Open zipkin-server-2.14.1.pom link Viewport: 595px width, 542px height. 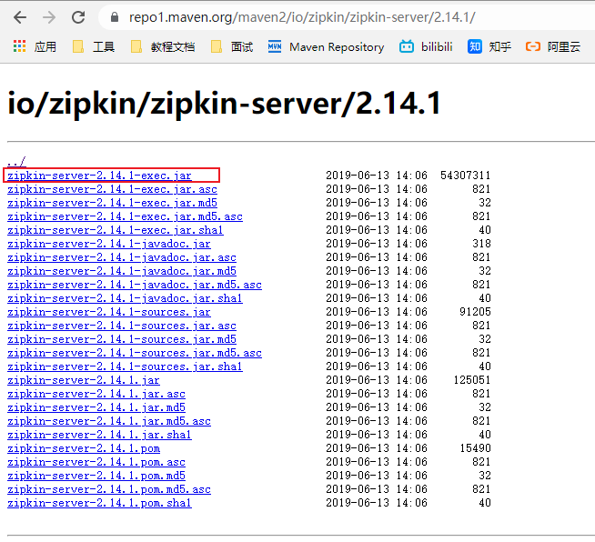(84, 448)
